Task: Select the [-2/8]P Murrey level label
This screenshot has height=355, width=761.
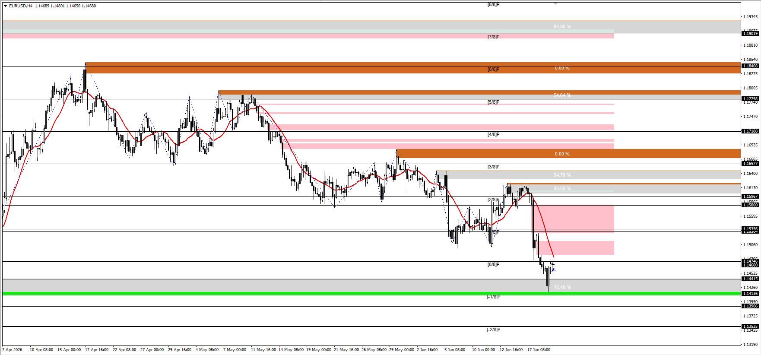Action: pyautogui.click(x=493, y=330)
